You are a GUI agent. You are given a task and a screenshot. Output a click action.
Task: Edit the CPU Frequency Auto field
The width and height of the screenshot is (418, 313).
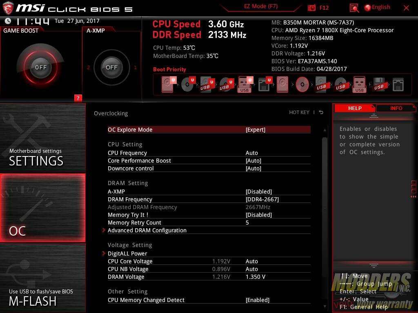click(x=251, y=153)
